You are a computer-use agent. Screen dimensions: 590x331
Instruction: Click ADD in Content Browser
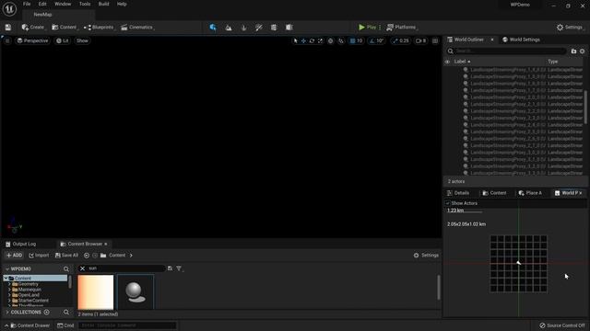click(x=15, y=256)
